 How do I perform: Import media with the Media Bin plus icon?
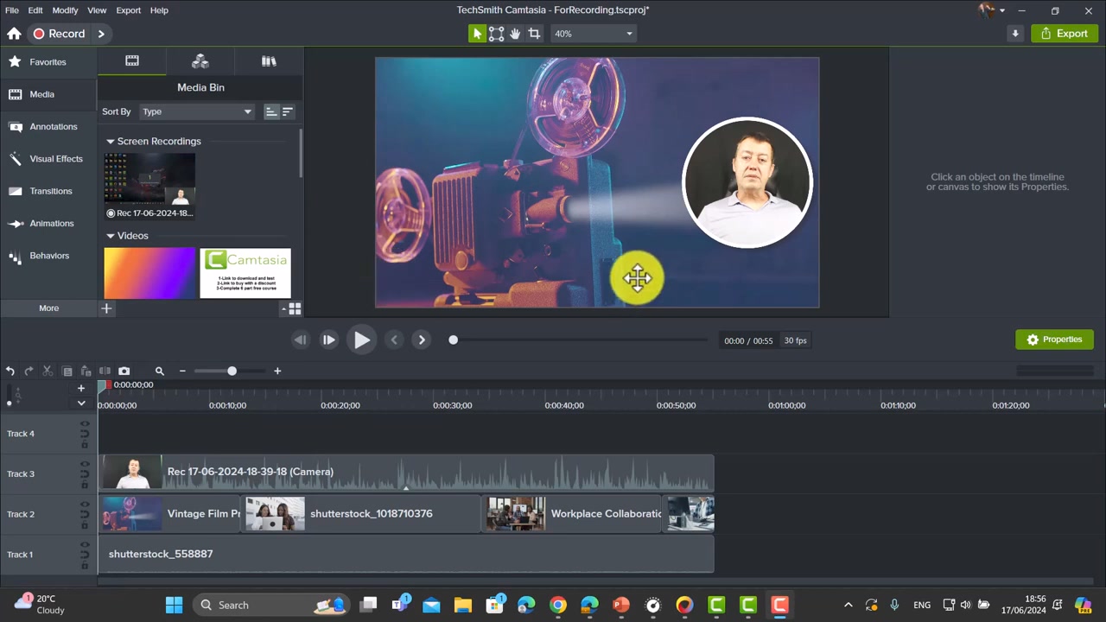coord(106,308)
